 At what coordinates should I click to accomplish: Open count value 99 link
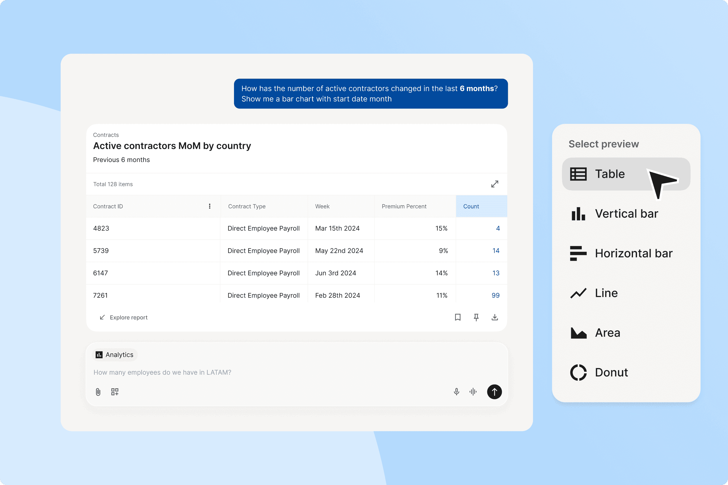coord(495,295)
